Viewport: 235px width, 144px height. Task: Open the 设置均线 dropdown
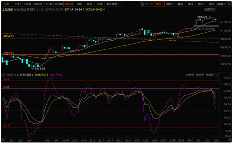click(210, 9)
